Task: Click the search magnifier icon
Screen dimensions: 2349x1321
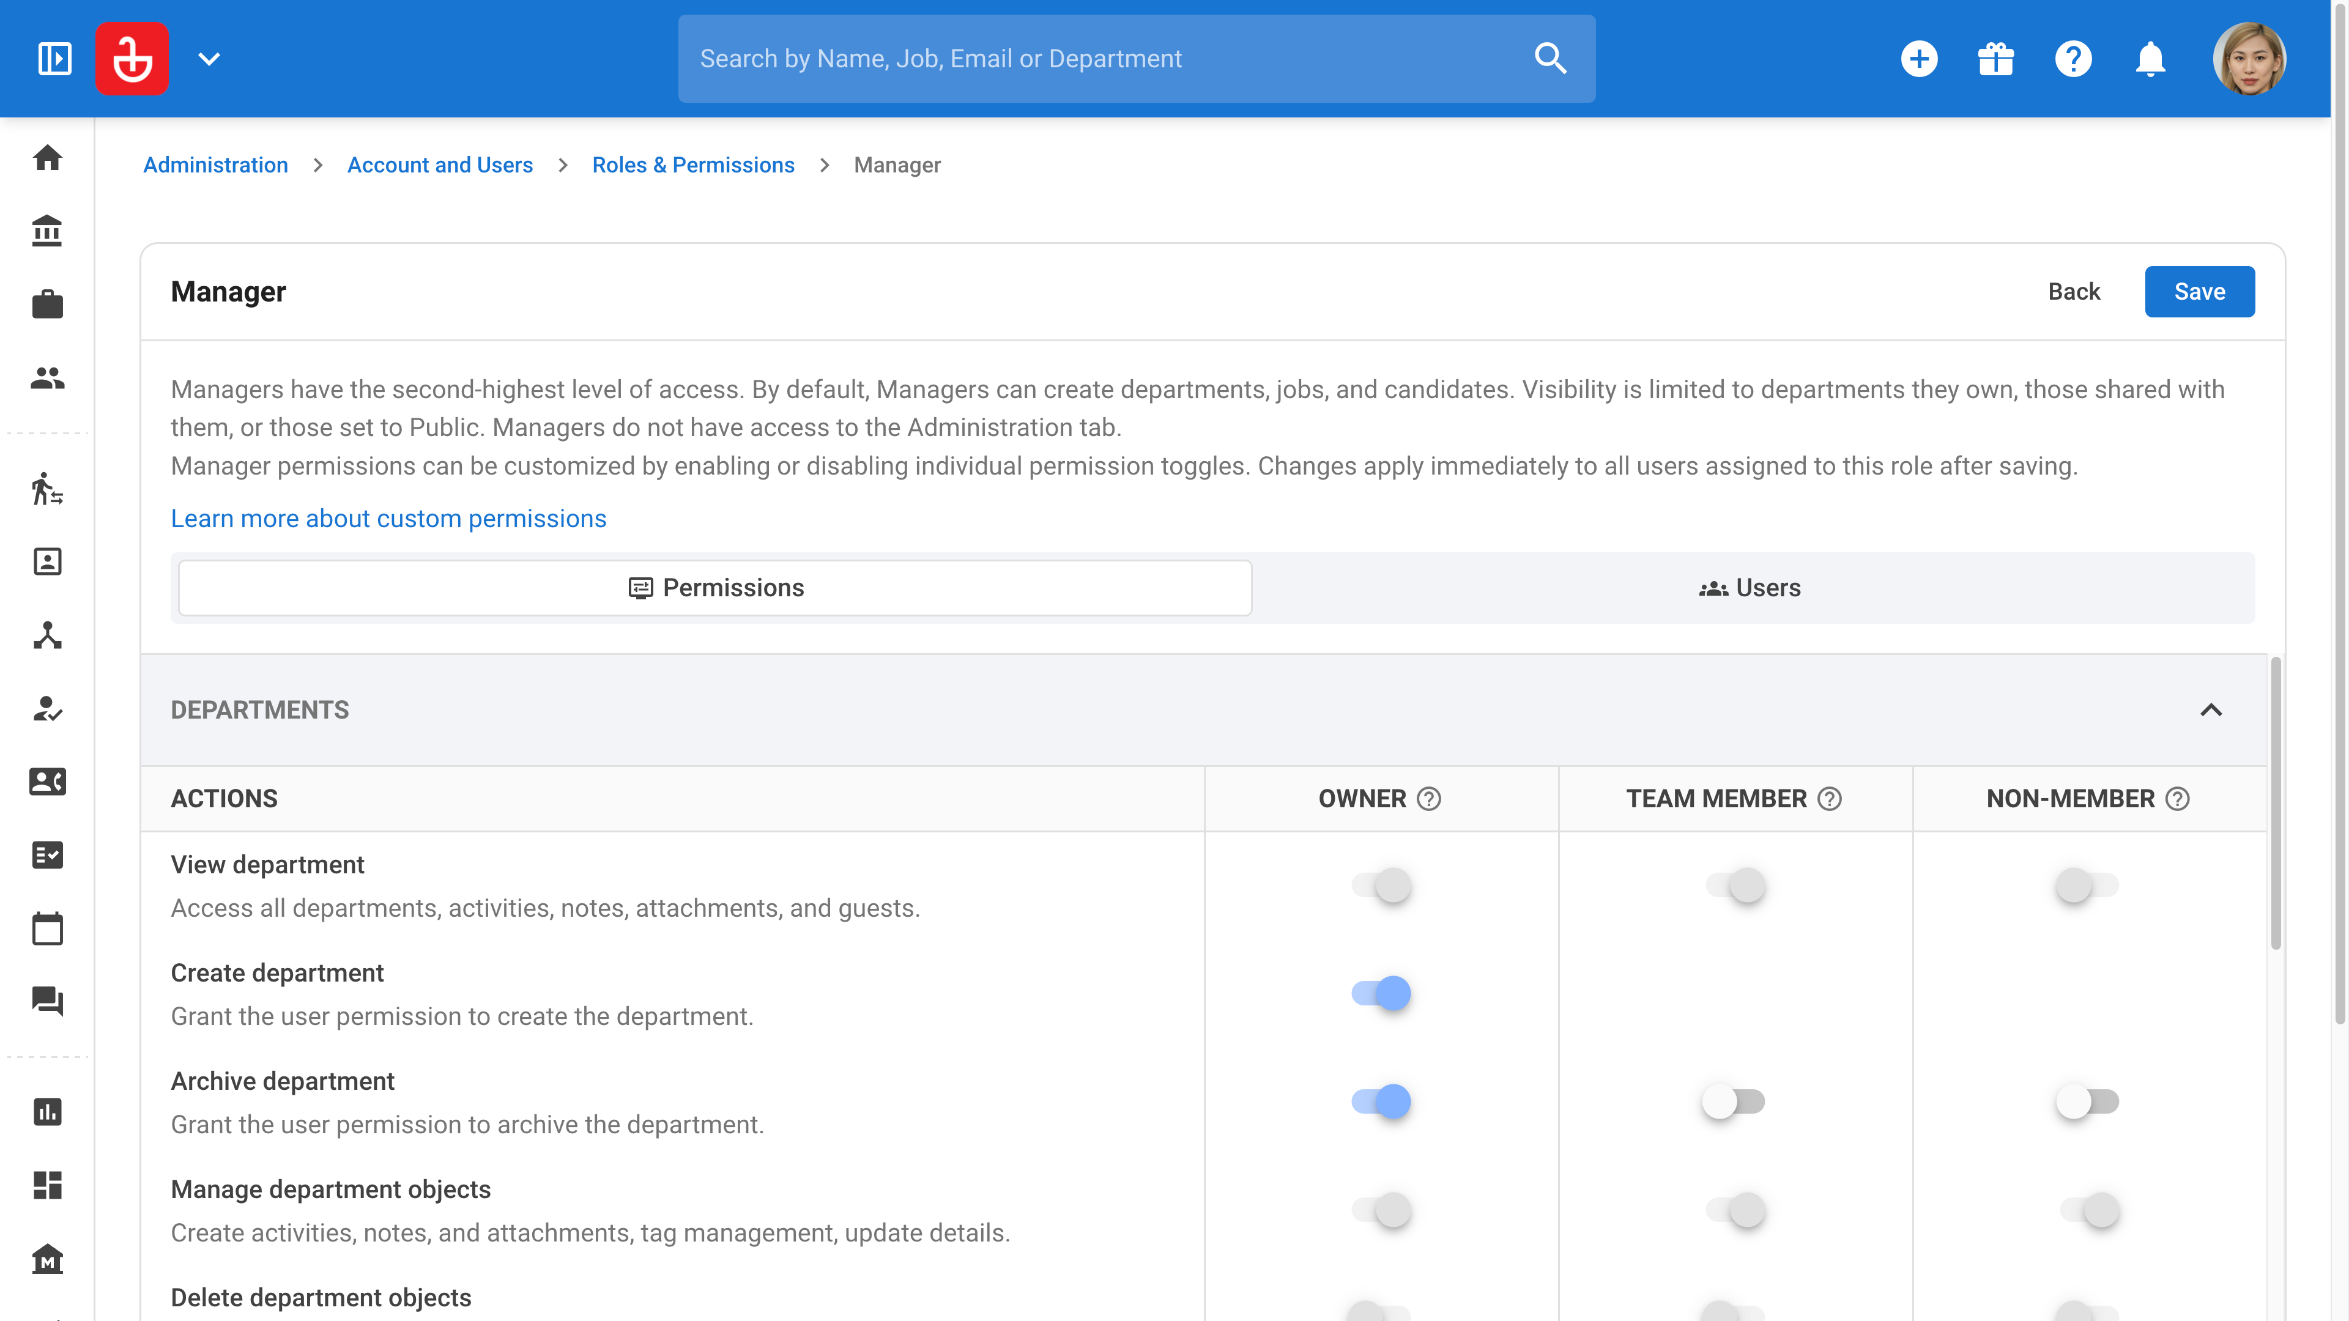Action: pyautogui.click(x=1550, y=58)
